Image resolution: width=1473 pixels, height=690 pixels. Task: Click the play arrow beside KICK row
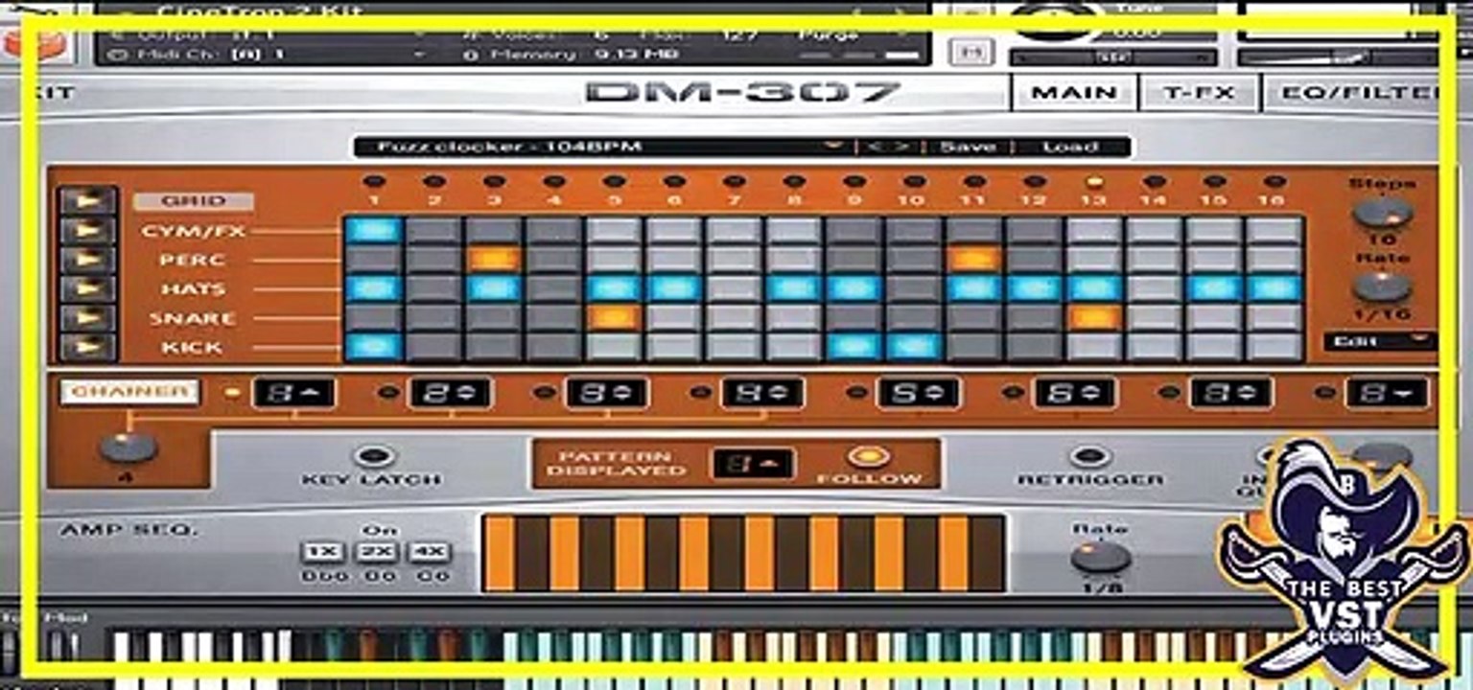(87, 347)
